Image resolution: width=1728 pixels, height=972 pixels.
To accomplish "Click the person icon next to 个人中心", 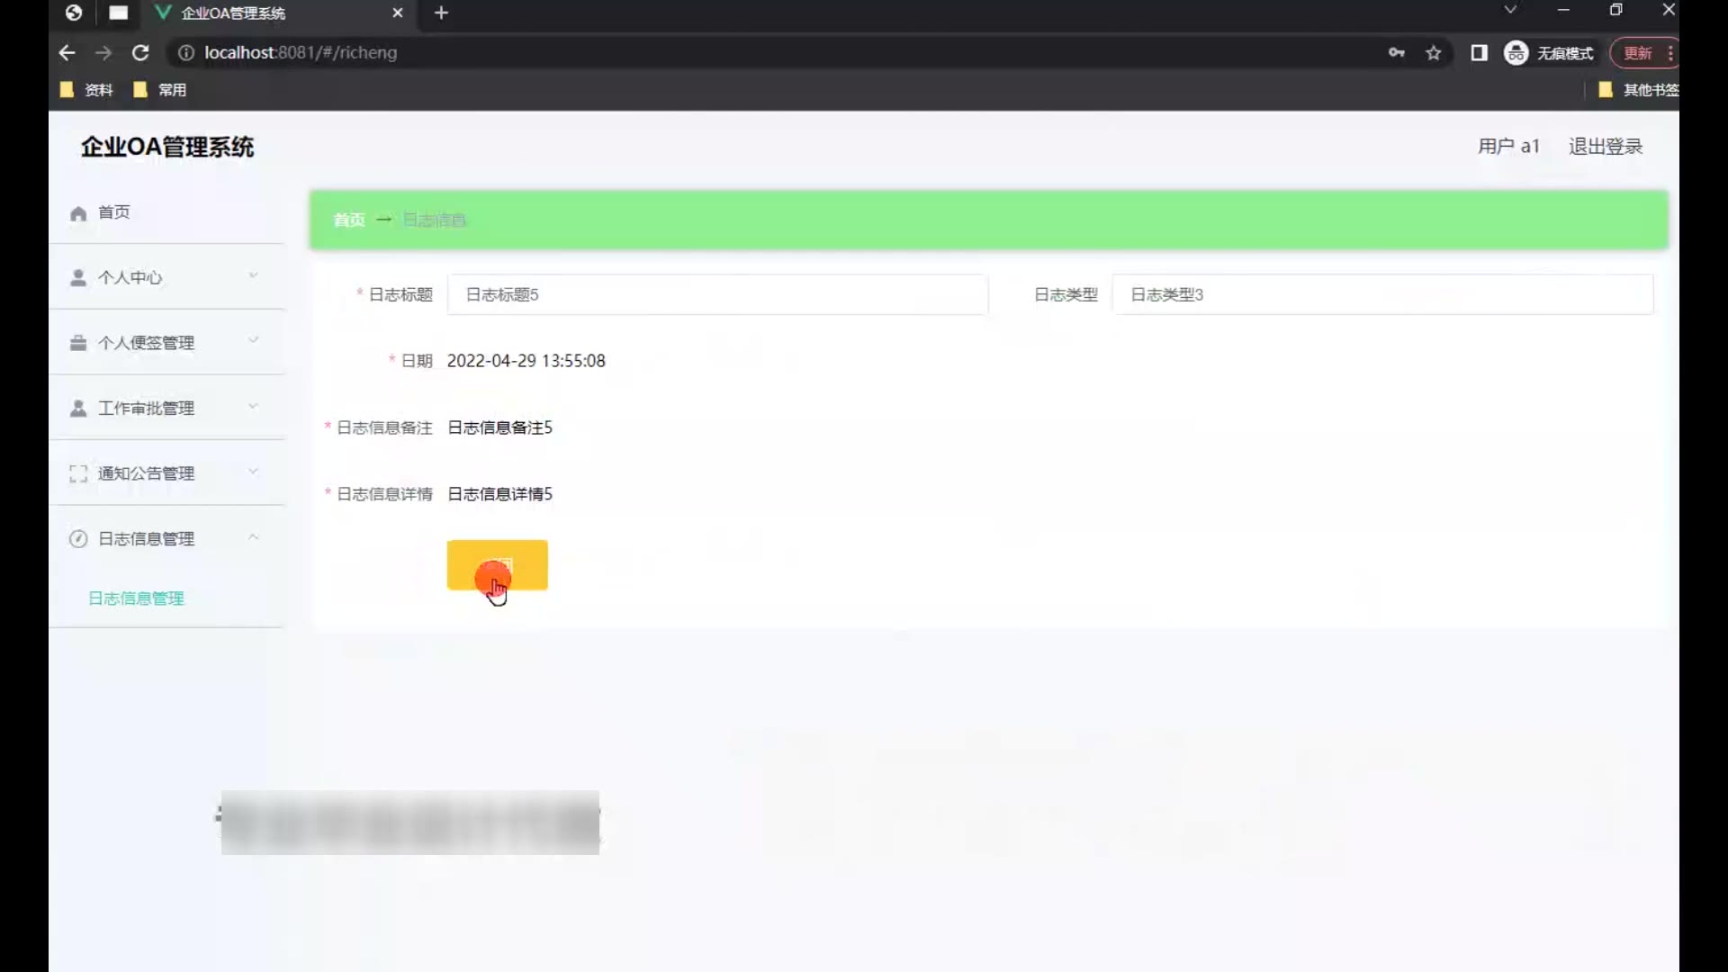I will pyautogui.click(x=78, y=278).
